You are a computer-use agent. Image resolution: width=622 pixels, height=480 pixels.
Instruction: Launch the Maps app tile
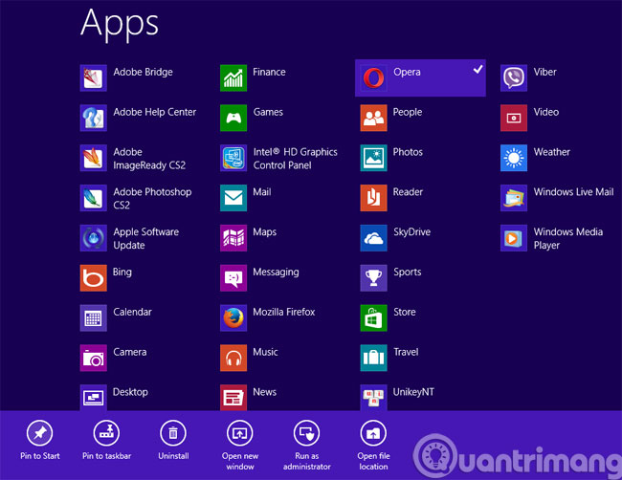click(x=233, y=238)
